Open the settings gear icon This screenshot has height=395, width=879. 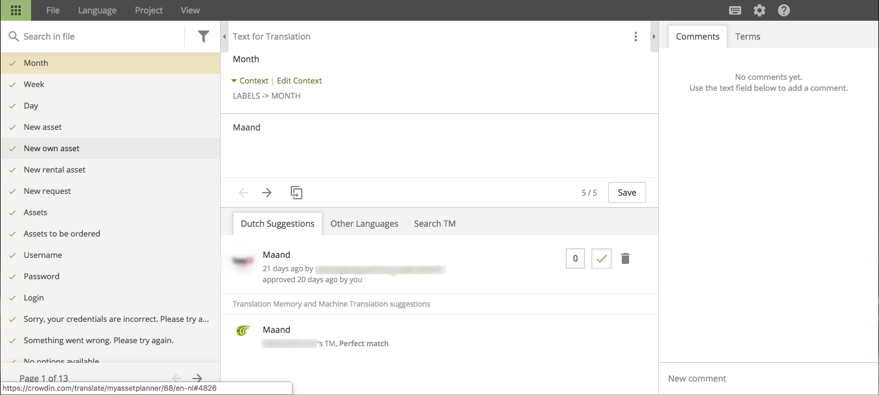pos(759,10)
